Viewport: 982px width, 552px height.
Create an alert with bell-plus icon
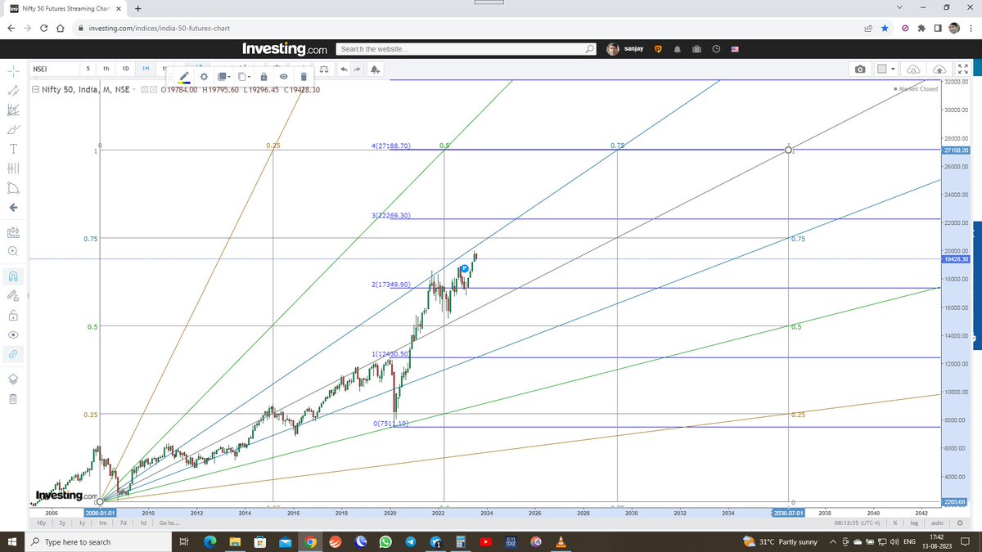[375, 70]
